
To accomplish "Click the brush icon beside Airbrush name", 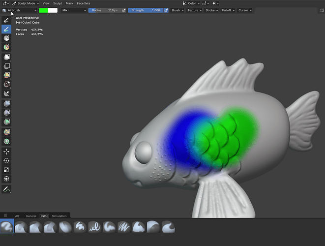I will (4, 10).
